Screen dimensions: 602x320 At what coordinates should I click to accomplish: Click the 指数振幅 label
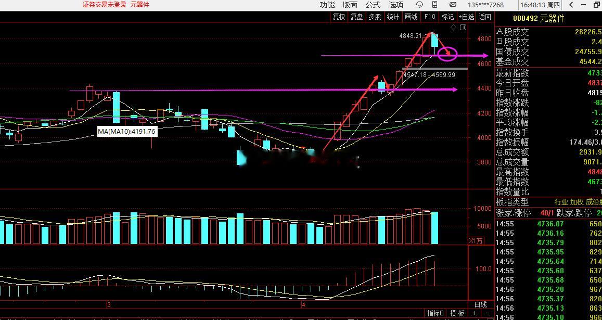click(x=512, y=142)
